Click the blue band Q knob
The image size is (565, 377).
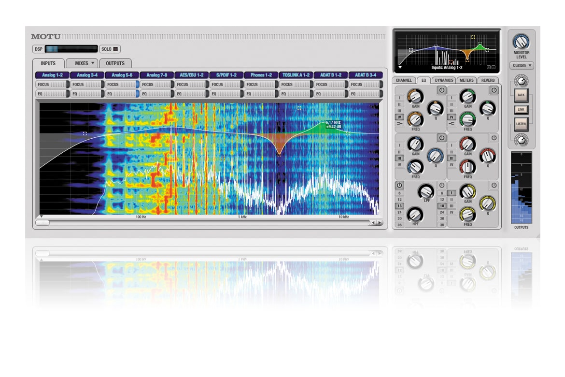435,155
